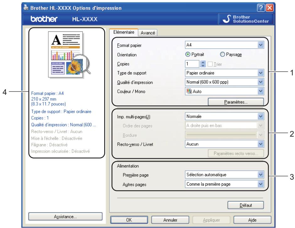Open the Recto-verso / Livret dropdown

224,144
